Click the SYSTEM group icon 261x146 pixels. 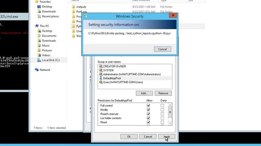[101, 70]
